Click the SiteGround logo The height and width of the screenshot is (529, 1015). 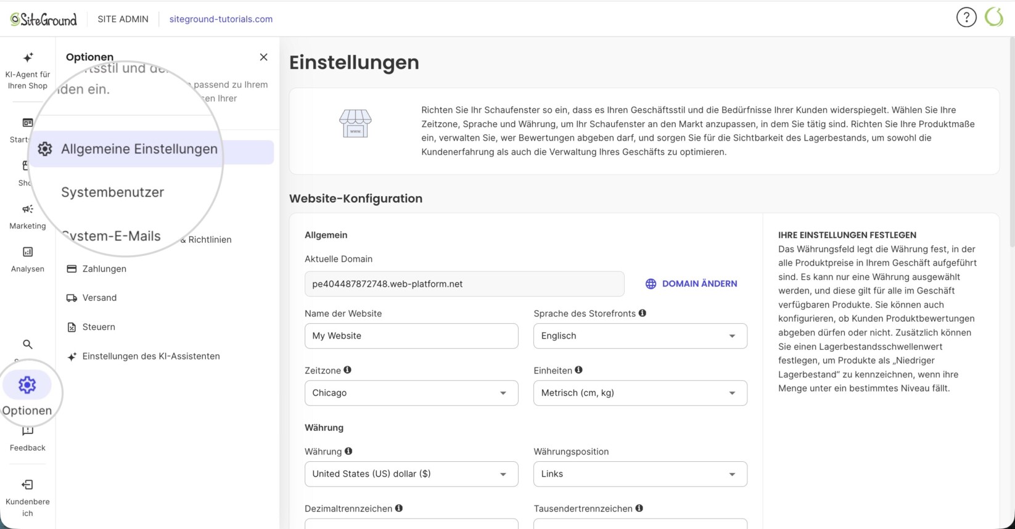[x=44, y=19]
